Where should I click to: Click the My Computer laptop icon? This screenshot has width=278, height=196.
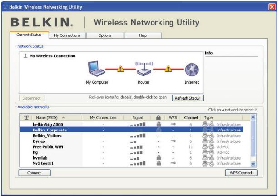pyautogui.click(x=96, y=69)
